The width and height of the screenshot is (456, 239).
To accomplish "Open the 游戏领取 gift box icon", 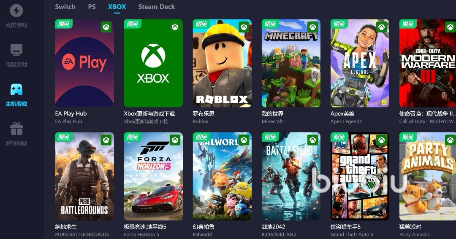I will 16,129.
